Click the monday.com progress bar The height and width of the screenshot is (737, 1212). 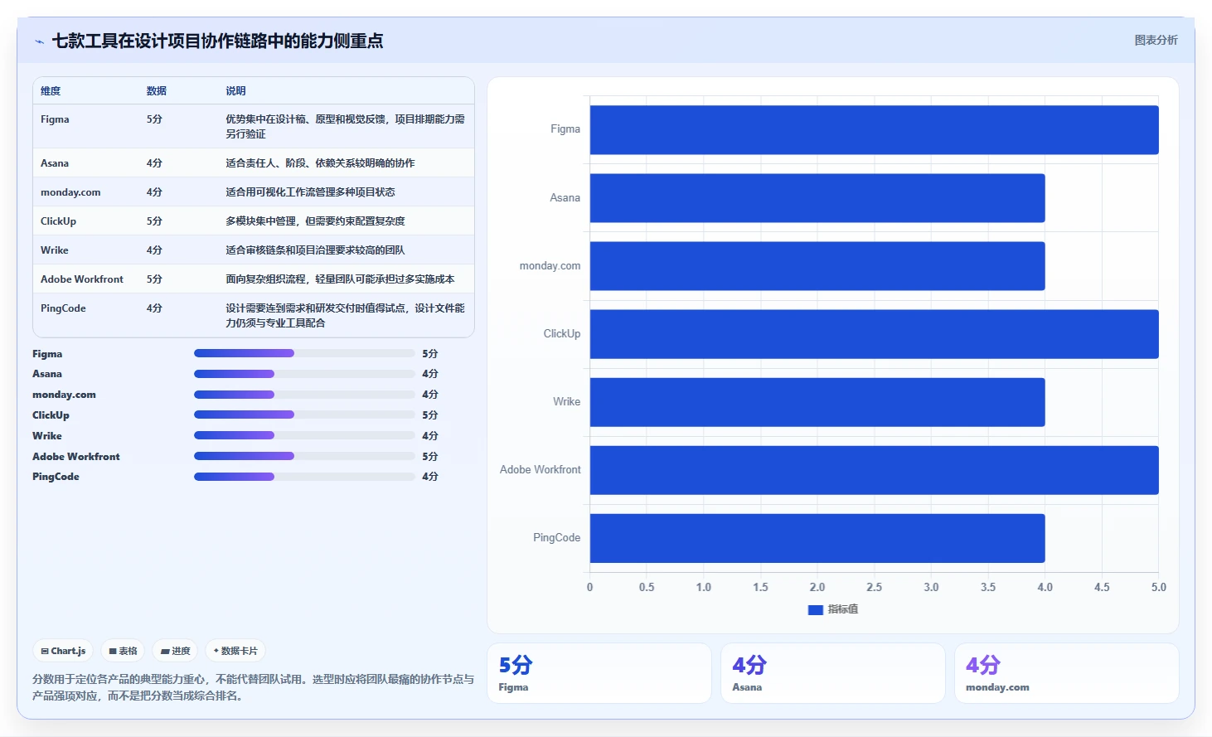(x=304, y=395)
